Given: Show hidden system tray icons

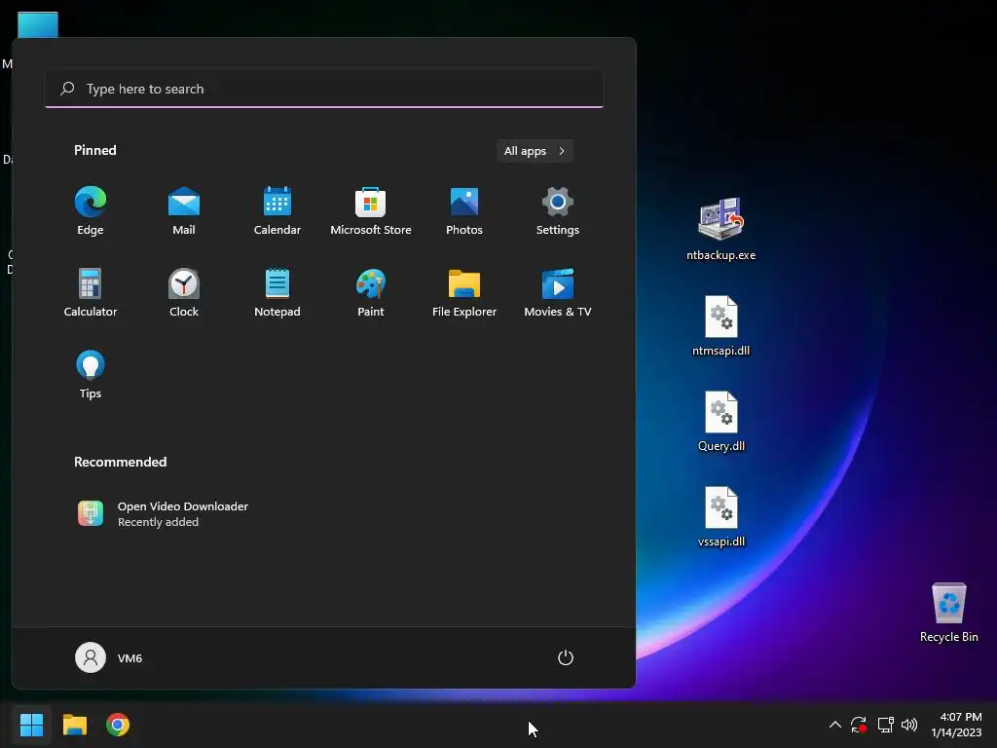Looking at the screenshot, I should (834, 725).
